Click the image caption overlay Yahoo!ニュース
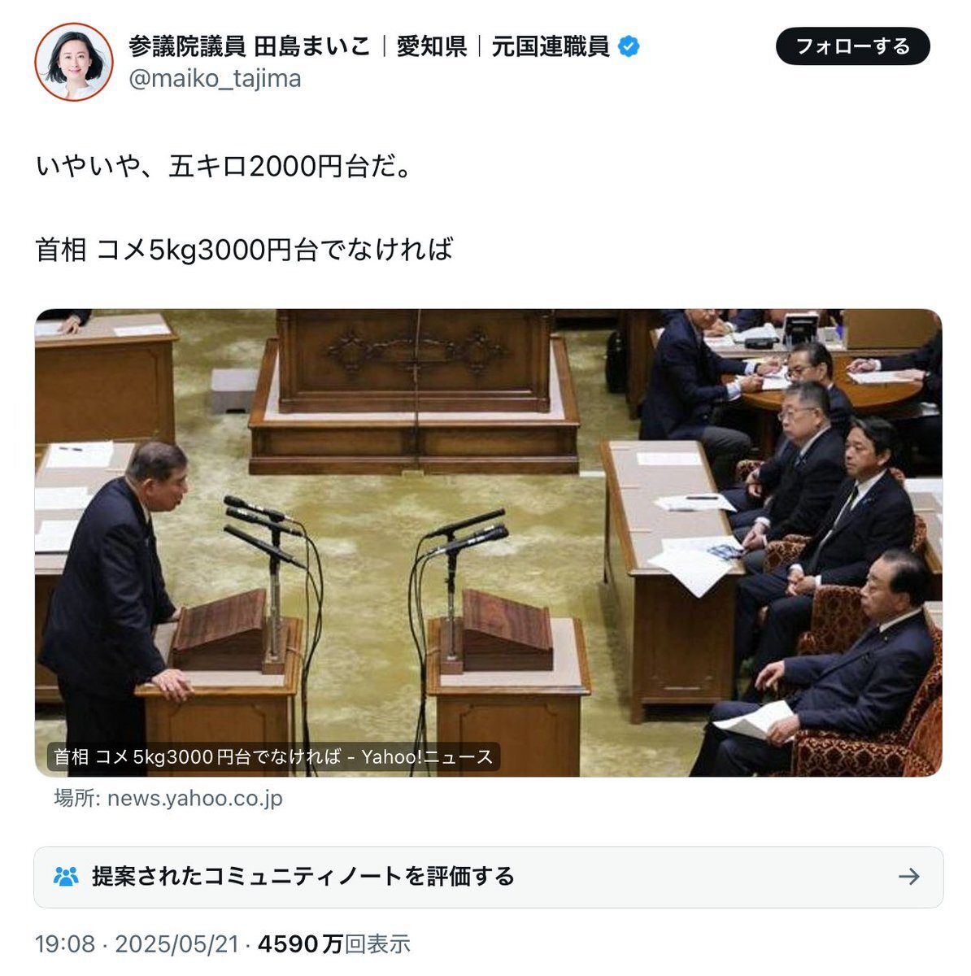The width and height of the screenshot is (971, 976). [273, 756]
